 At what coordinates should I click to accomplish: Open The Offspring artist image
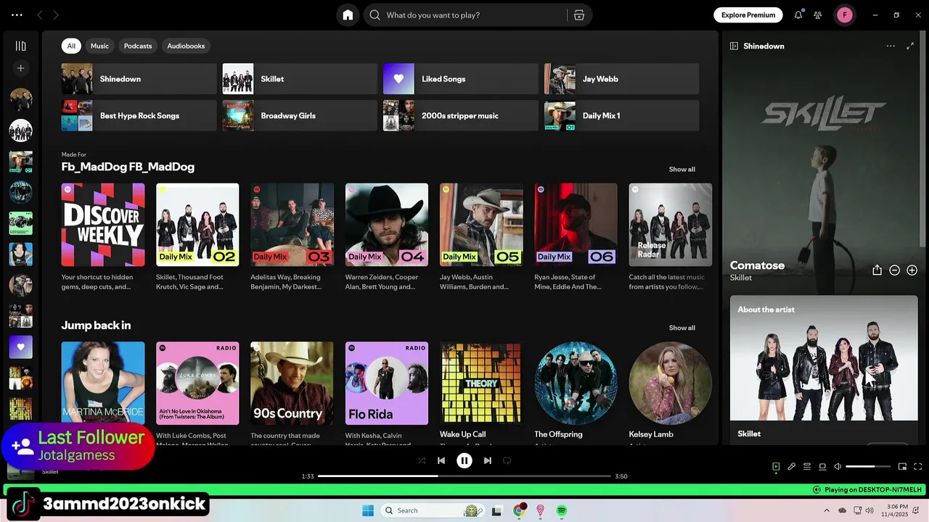pyautogui.click(x=576, y=384)
